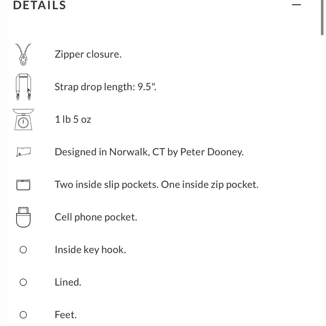
Task: Click the weight scale icon
Action: (x=23, y=119)
